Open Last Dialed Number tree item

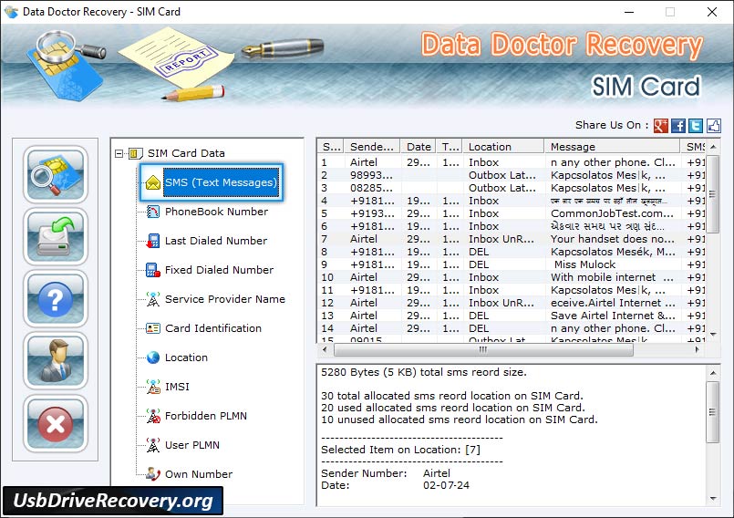[216, 241]
